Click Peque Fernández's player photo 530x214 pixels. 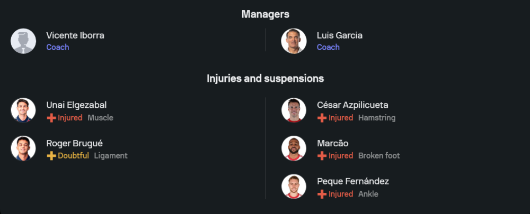[x=294, y=187]
